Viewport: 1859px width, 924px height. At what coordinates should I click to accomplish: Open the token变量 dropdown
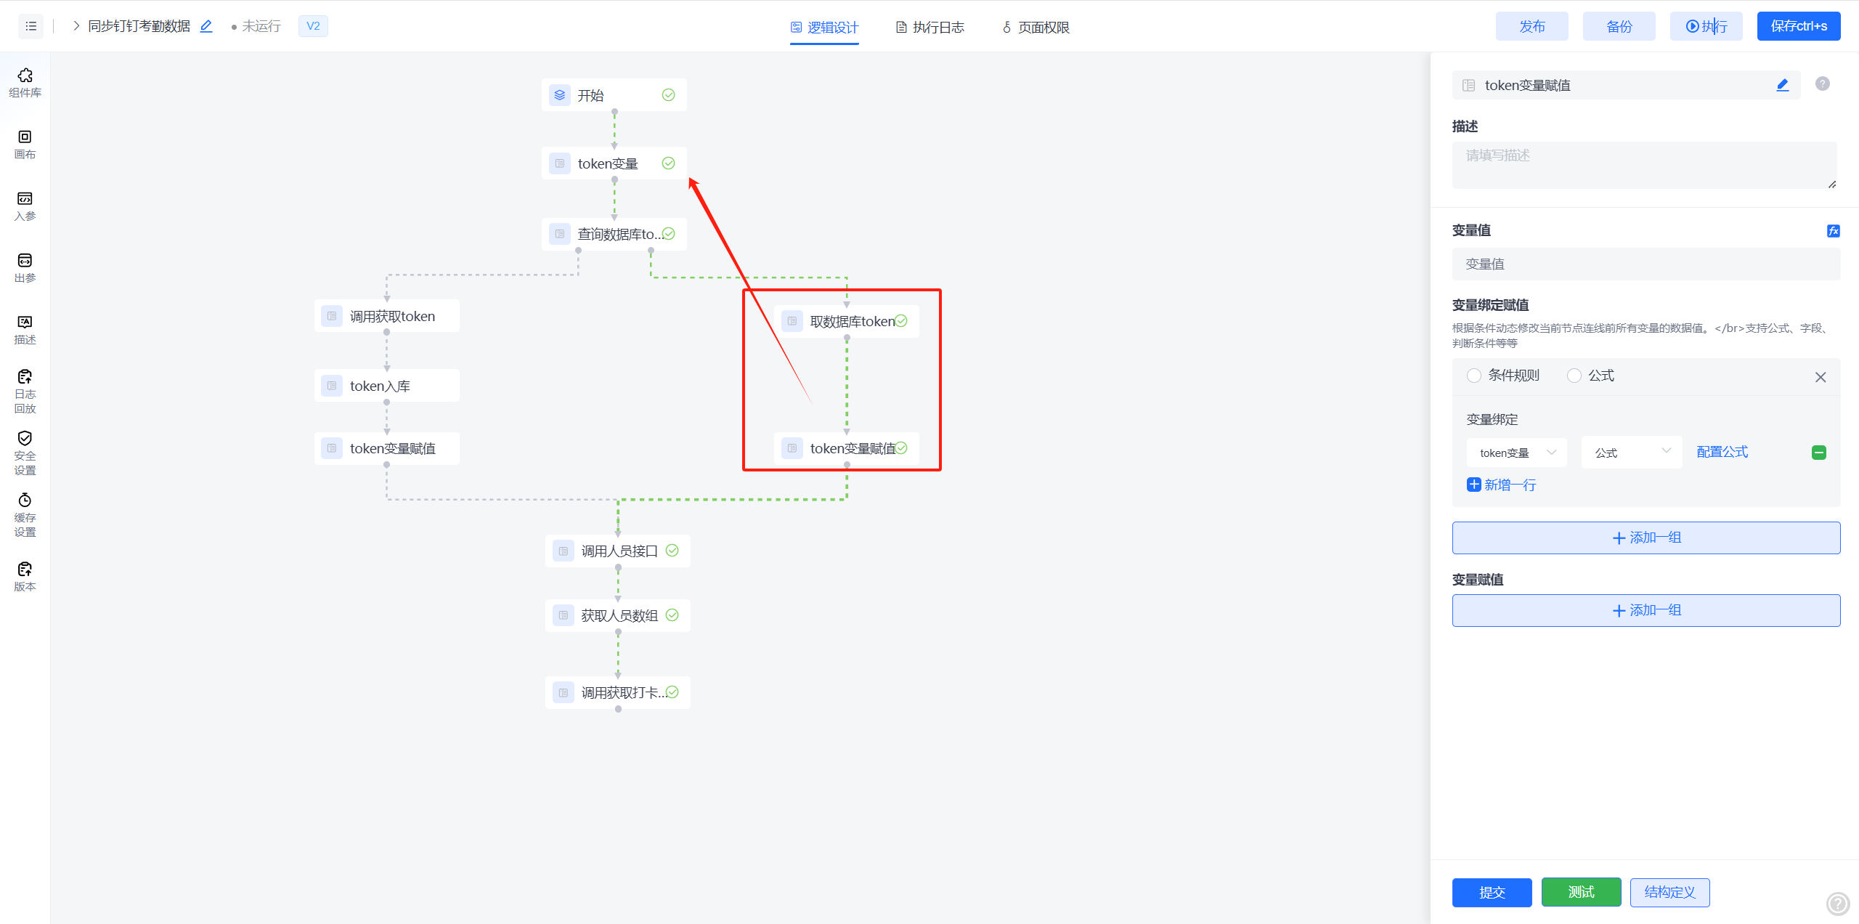(1516, 453)
